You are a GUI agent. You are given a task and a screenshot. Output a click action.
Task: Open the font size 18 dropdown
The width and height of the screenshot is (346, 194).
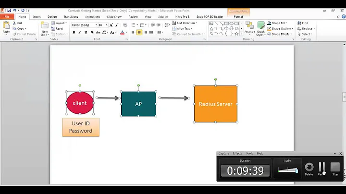[x=106, y=25]
